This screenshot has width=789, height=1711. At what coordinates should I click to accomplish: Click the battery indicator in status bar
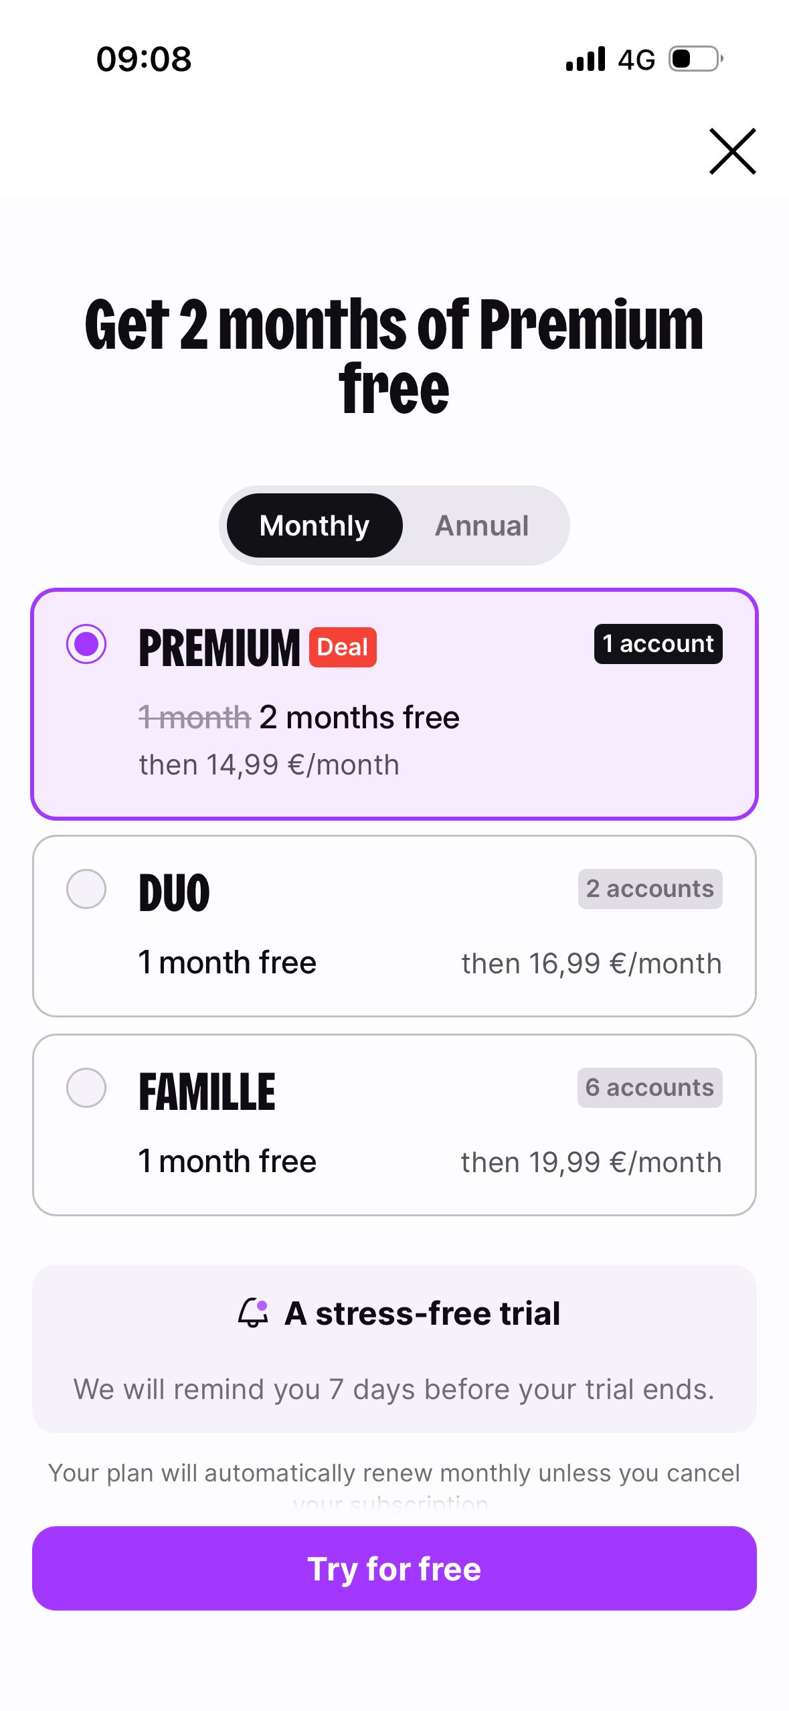pyautogui.click(x=690, y=59)
